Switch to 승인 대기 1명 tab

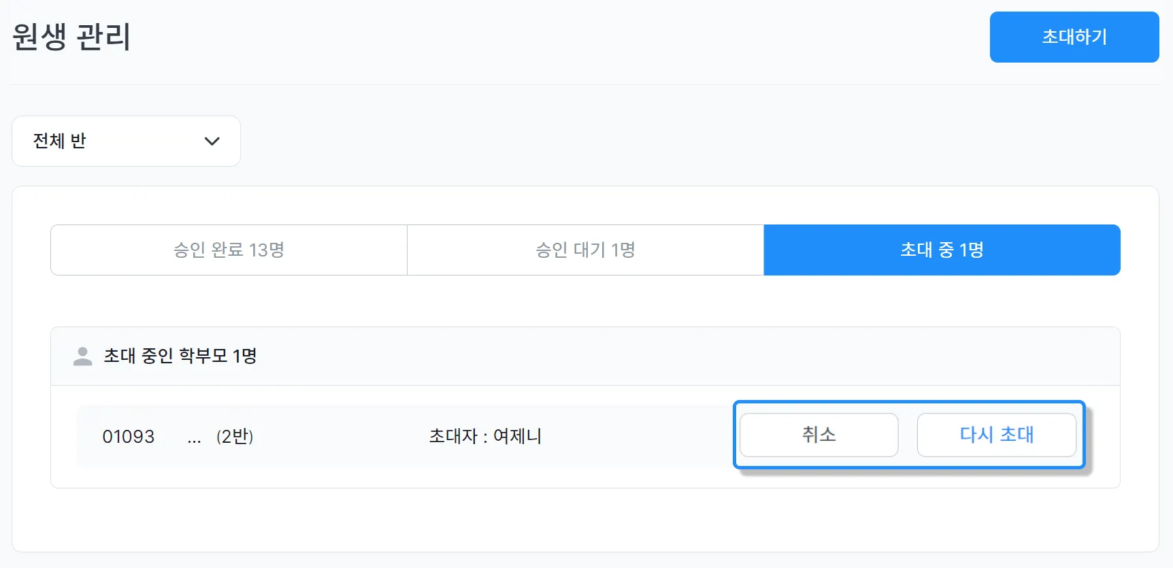point(585,250)
